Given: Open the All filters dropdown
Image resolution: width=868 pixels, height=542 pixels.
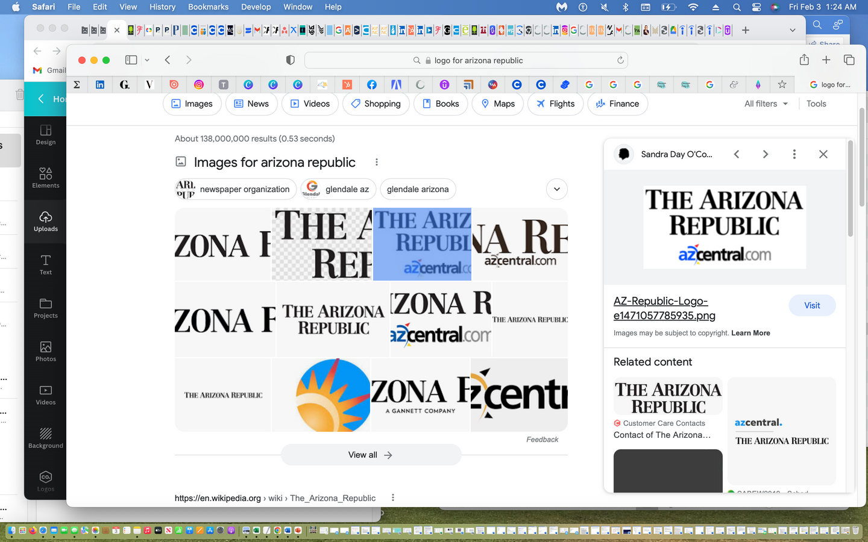Looking at the screenshot, I should 766,104.
